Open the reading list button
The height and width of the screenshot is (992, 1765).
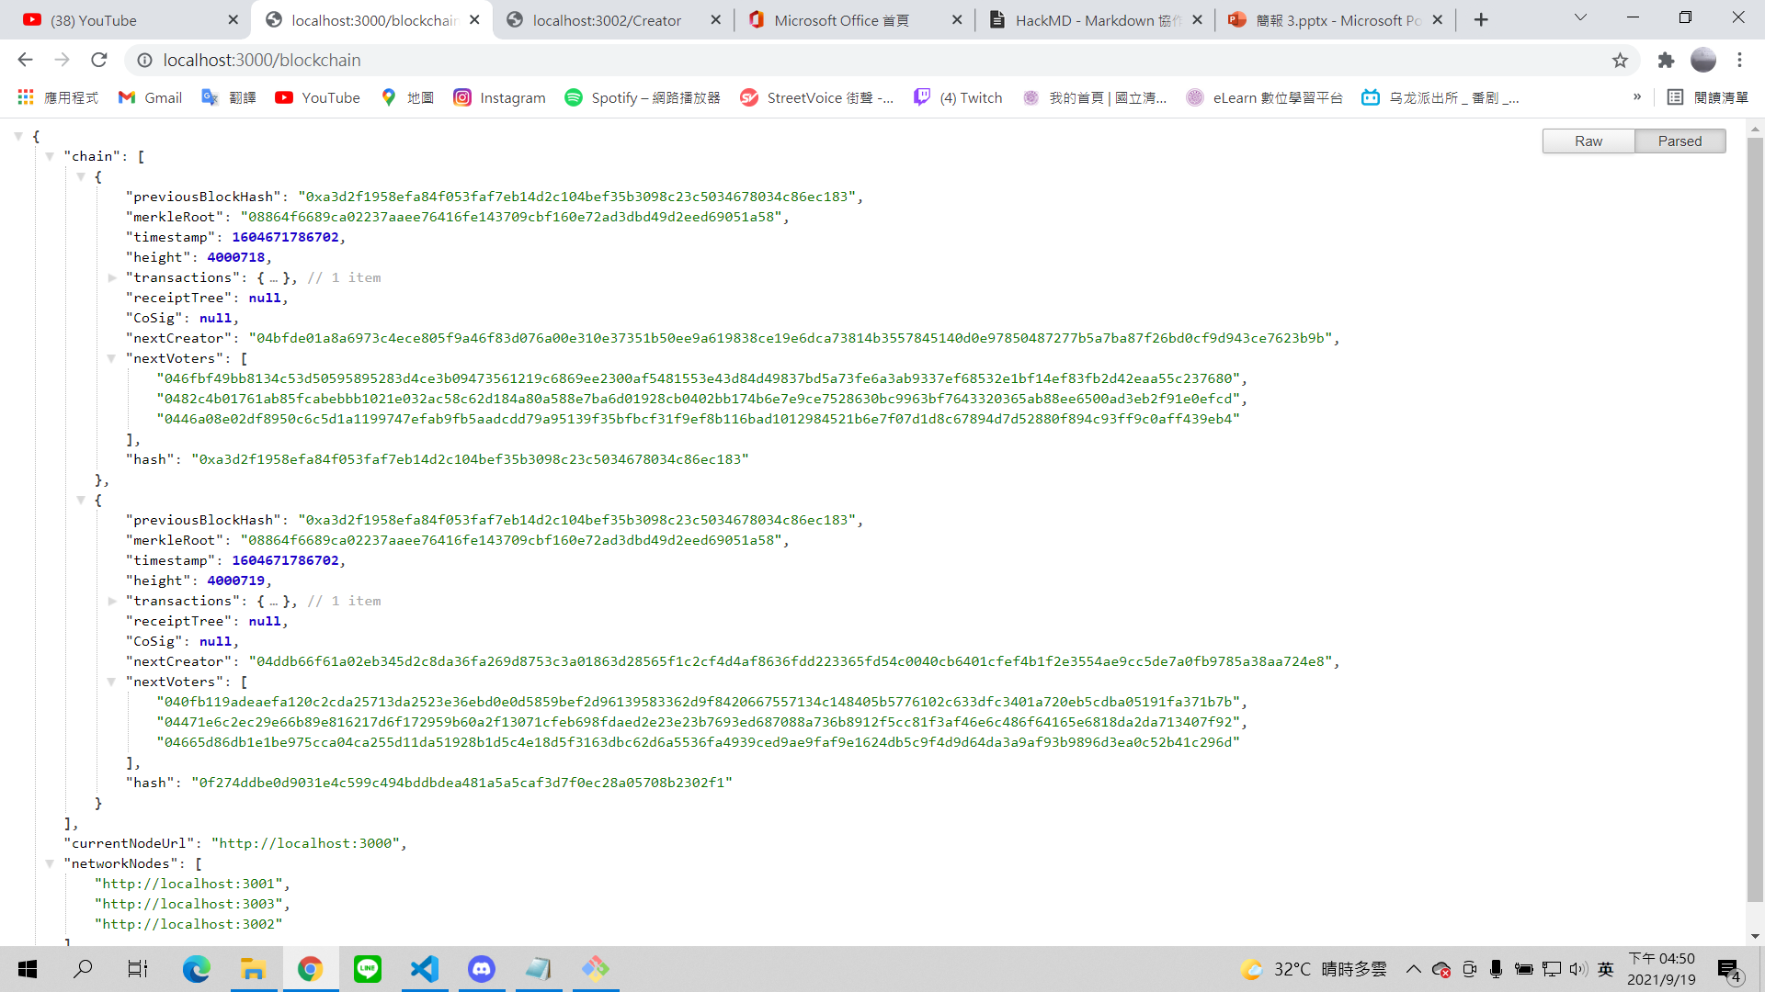pyautogui.click(x=1707, y=97)
